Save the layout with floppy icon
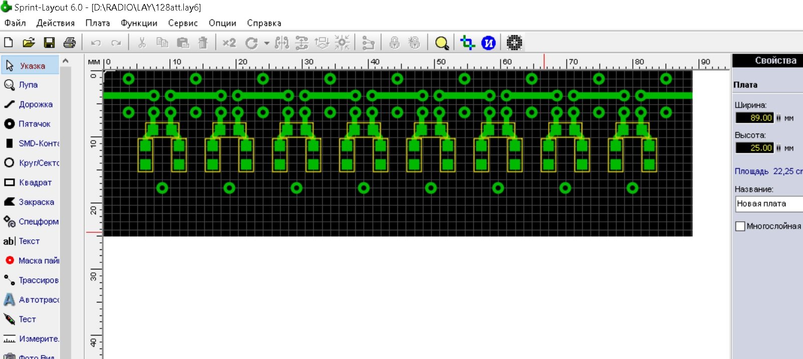 coord(49,43)
